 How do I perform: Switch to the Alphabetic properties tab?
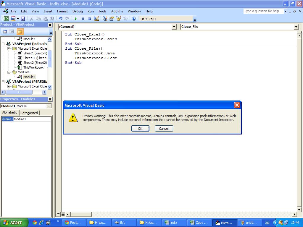(10, 112)
